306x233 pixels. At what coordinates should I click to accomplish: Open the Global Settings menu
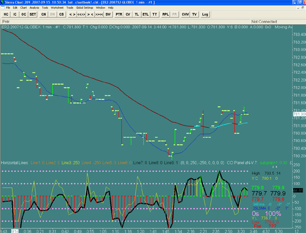click(85, 8)
